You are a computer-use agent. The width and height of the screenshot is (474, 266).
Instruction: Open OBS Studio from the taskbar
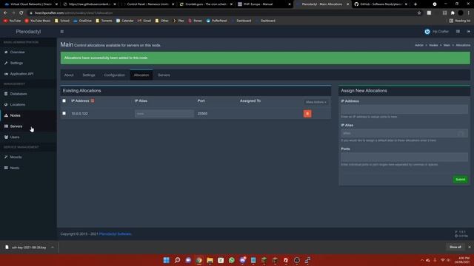(296, 260)
